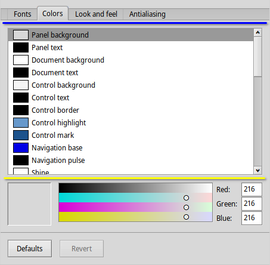Click the scrollbar down arrow
Viewport: 270px width, 265px height.
point(258,171)
